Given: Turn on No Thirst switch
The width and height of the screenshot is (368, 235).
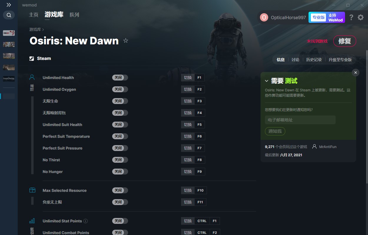Looking at the screenshot, I should point(120,160).
